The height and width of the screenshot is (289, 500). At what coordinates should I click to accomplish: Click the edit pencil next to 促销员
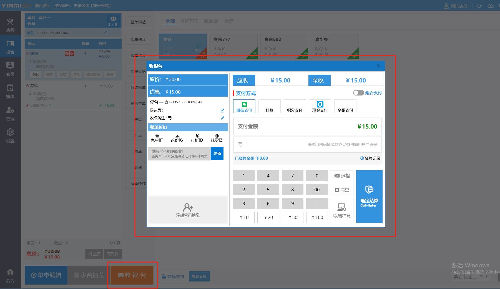coord(222,110)
